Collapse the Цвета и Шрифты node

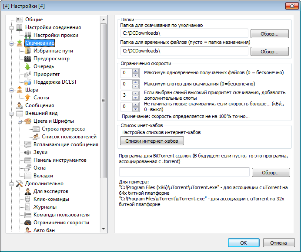point(20,121)
